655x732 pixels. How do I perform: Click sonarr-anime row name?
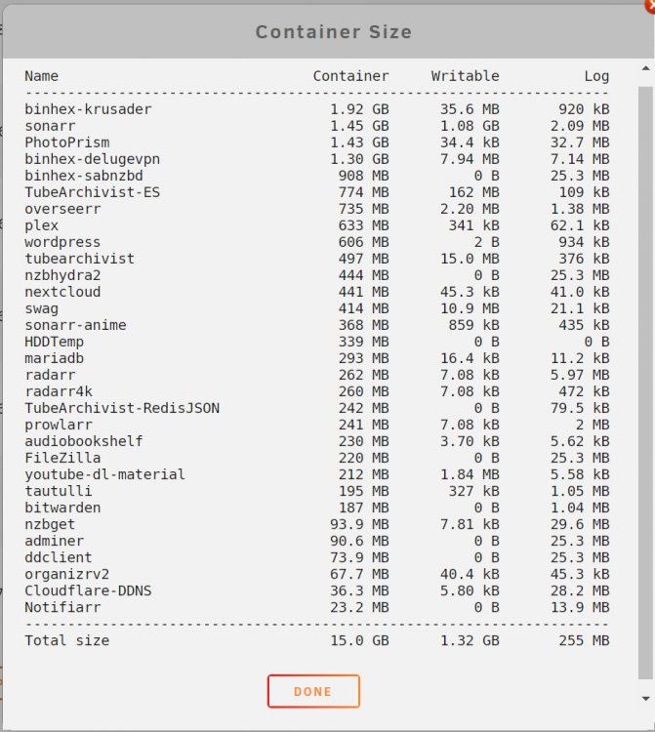point(75,325)
